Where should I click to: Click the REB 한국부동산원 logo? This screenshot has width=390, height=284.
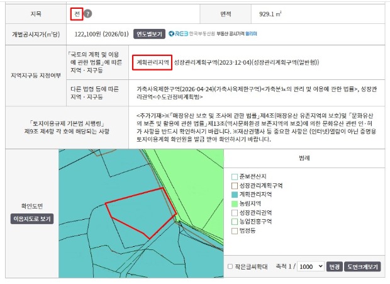click(x=191, y=34)
